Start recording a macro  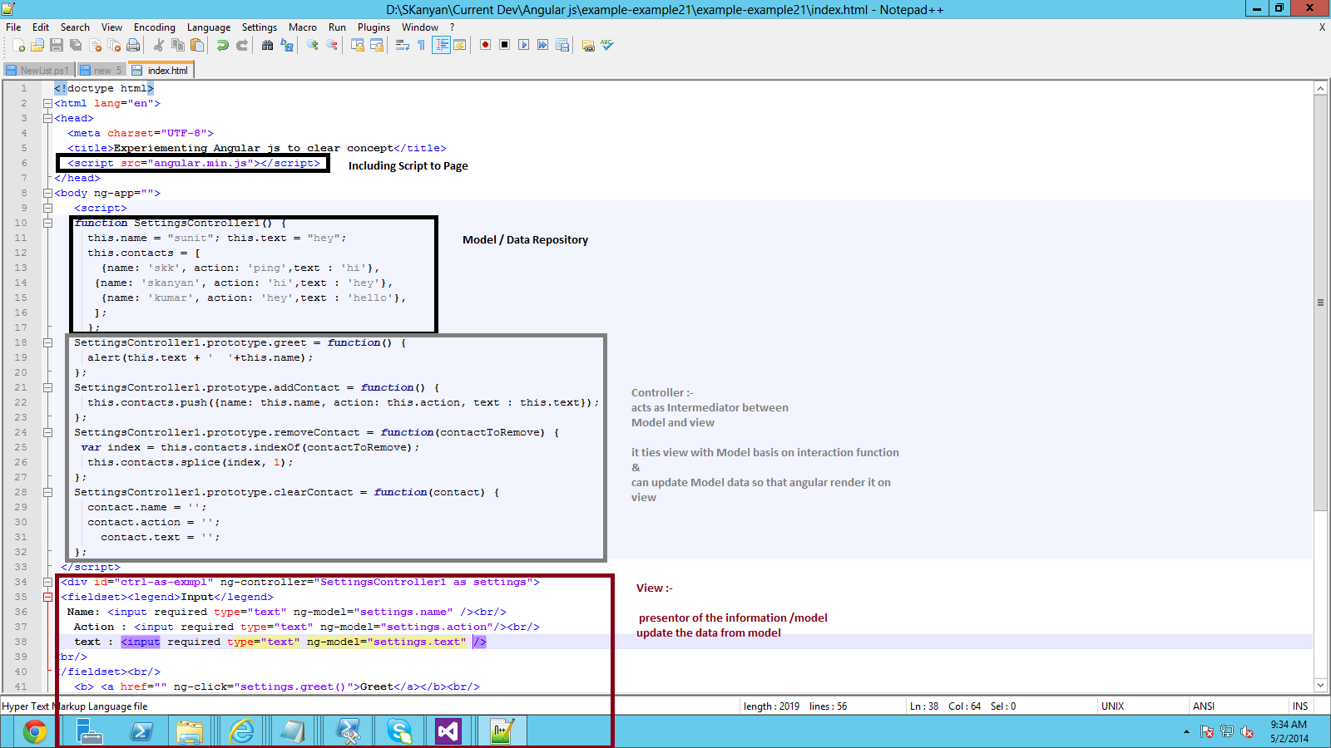(486, 46)
